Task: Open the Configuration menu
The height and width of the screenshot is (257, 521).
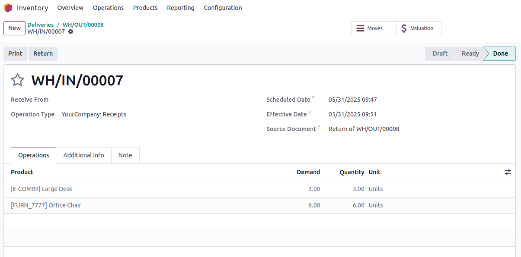Action: 223,8
